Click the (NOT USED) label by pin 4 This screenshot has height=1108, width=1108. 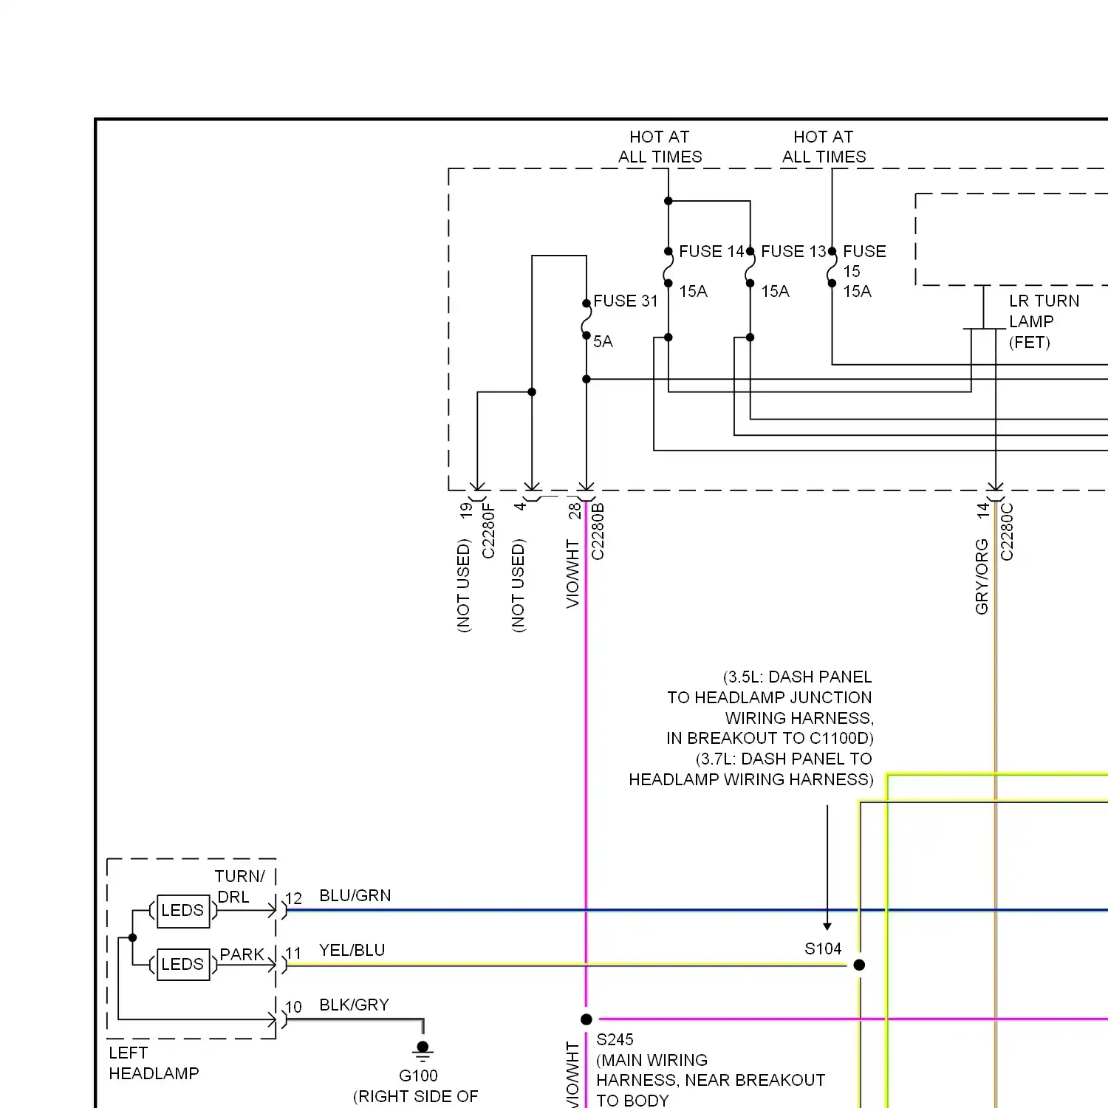pos(518,586)
